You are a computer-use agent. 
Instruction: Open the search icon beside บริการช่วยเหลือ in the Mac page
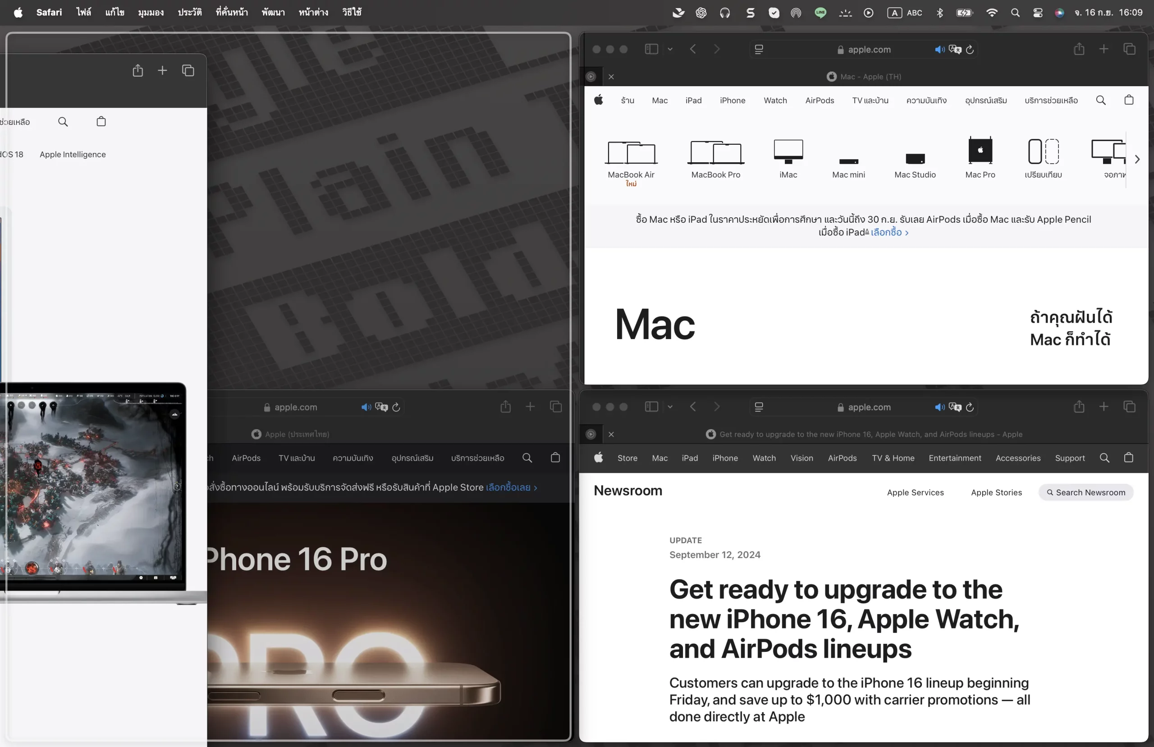(1101, 101)
